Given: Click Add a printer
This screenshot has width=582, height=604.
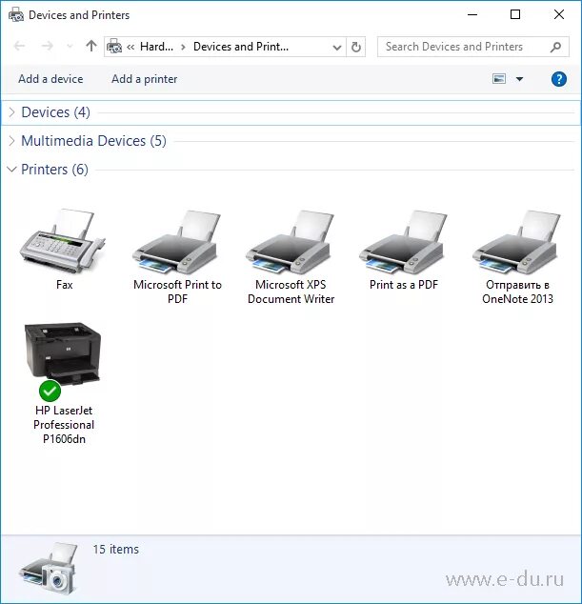Looking at the screenshot, I should (145, 79).
